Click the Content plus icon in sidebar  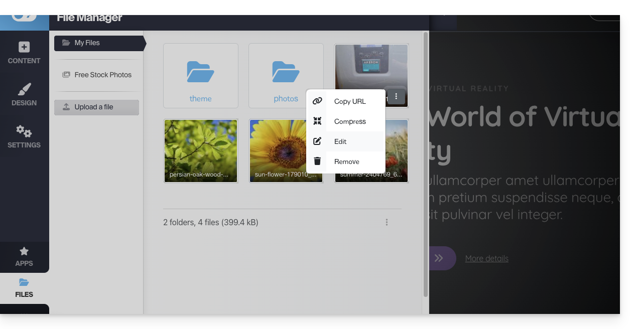[x=24, y=47]
